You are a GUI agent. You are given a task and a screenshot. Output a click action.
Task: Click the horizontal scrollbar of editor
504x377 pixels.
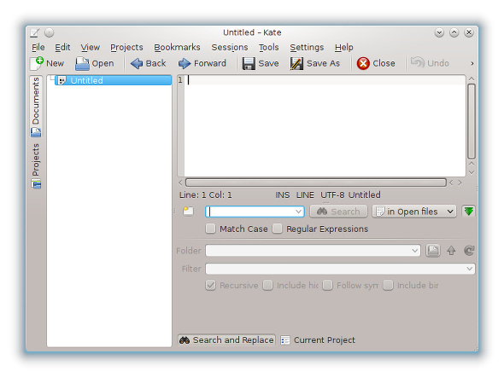[x=316, y=183]
